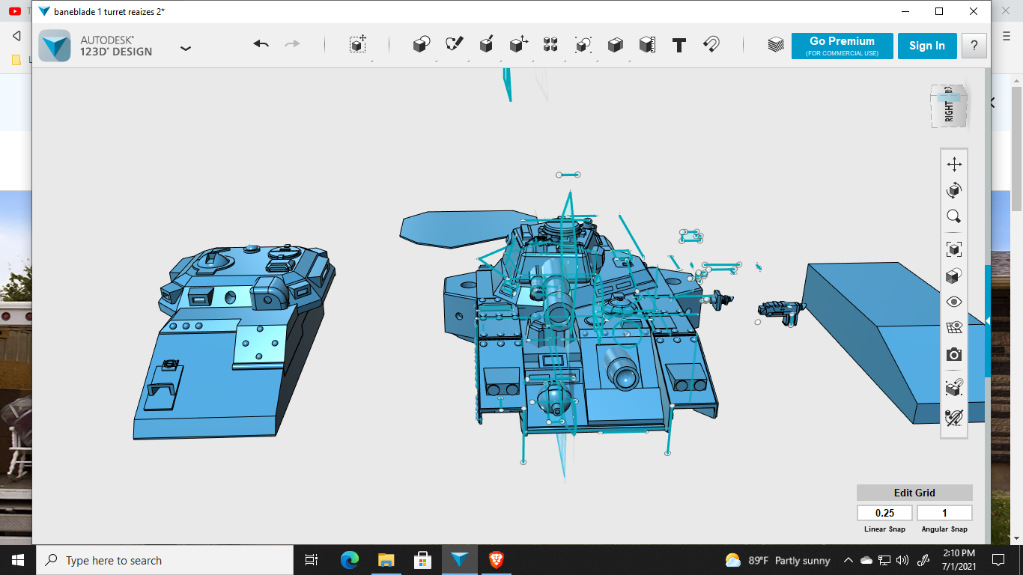
Task: Toggle snap while moving objects icon
Action: point(954,388)
